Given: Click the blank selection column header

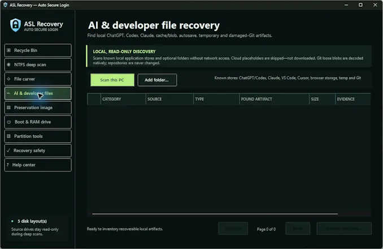Looking at the screenshot, I should 94,99.
